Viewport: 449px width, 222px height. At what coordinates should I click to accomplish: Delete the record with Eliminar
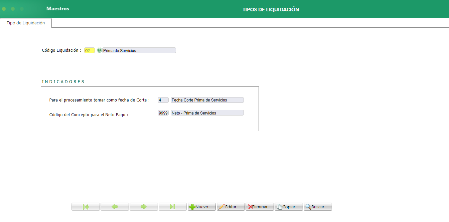(260, 207)
